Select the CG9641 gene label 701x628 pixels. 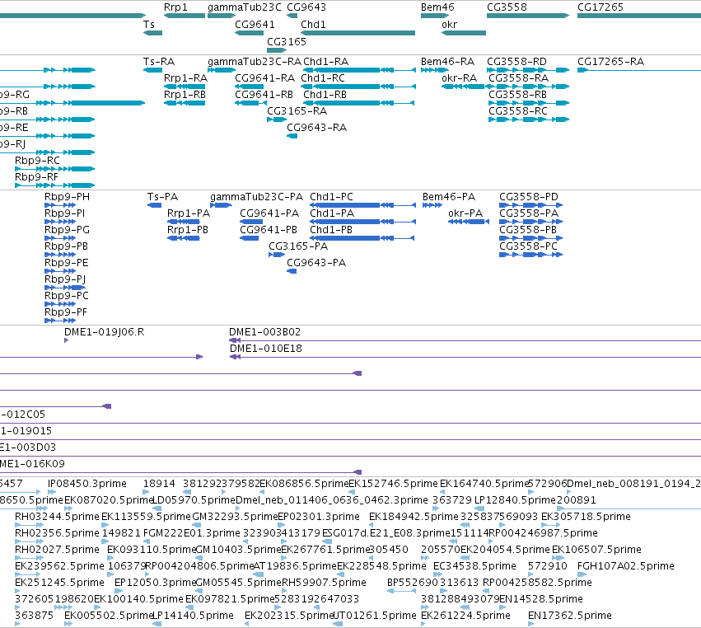255,24
